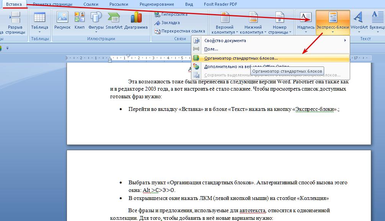The width and height of the screenshot is (385, 221).
Task: Insert a Диаграмма chart
Action: 136,21
